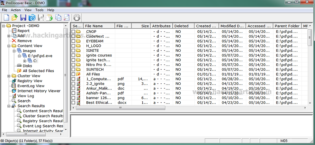Screen dimensions: 315x145
Task: Open Registry View from the tree
Action: (x=30, y=81)
